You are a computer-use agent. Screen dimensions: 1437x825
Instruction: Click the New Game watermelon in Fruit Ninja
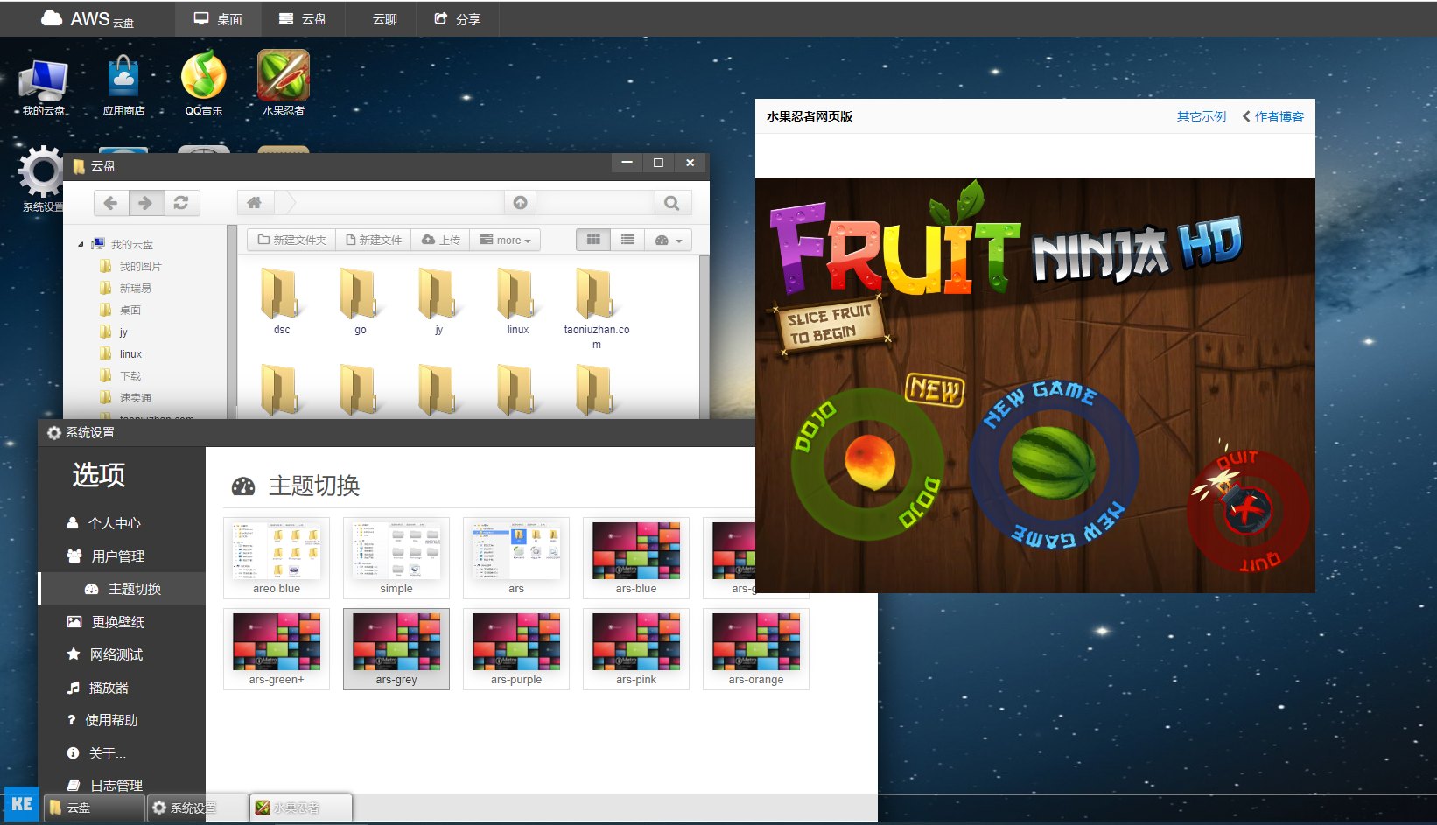click(x=1053, y=462)
